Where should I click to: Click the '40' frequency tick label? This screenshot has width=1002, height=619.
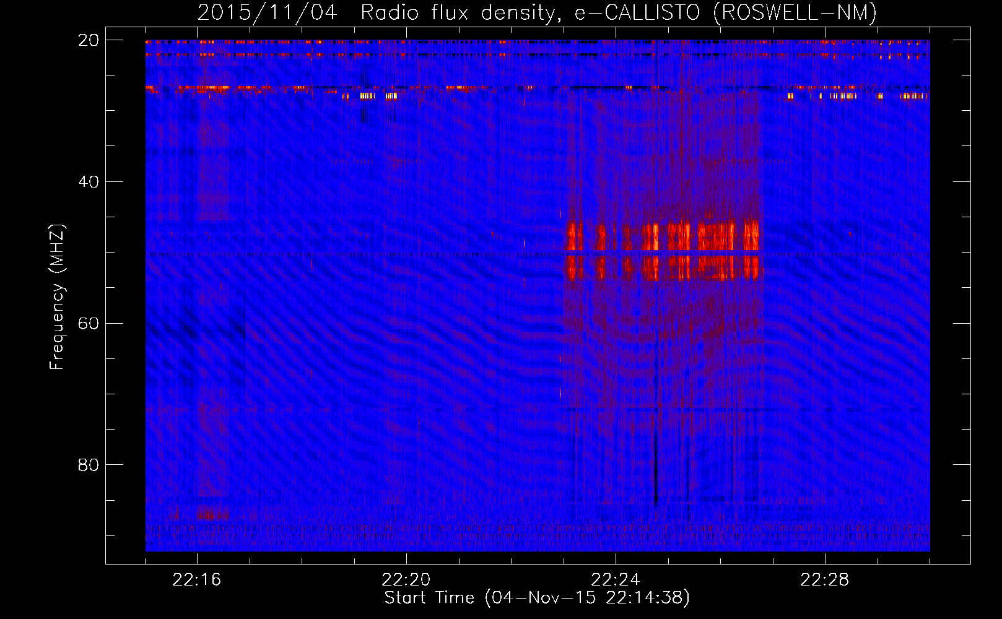point(89,182)
